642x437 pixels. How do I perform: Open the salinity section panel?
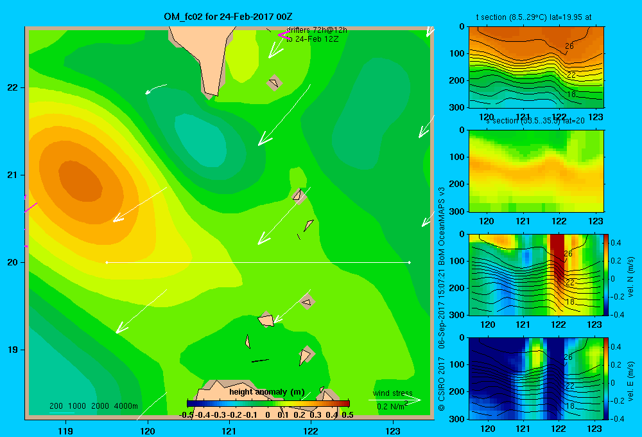click(x=536, y=170)
